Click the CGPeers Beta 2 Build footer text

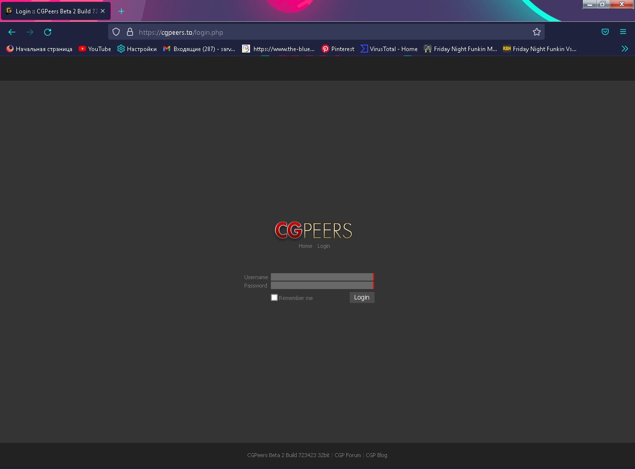click(288, 455)
